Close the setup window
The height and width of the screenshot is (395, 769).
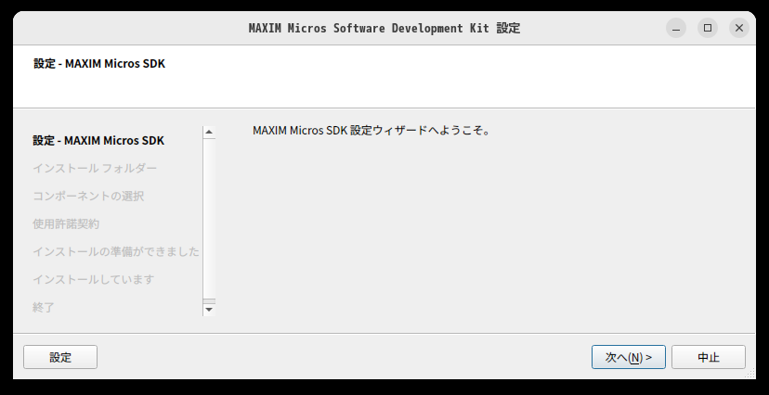(x=739, y=28)
